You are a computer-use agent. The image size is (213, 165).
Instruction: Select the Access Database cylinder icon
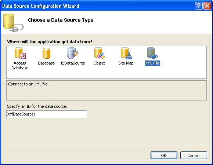click(20, 53)
